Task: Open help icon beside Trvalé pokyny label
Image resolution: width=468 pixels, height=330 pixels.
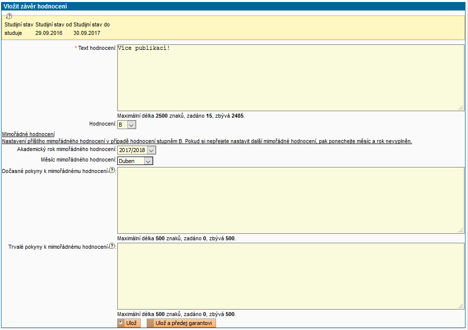Action: coord(111,246)
